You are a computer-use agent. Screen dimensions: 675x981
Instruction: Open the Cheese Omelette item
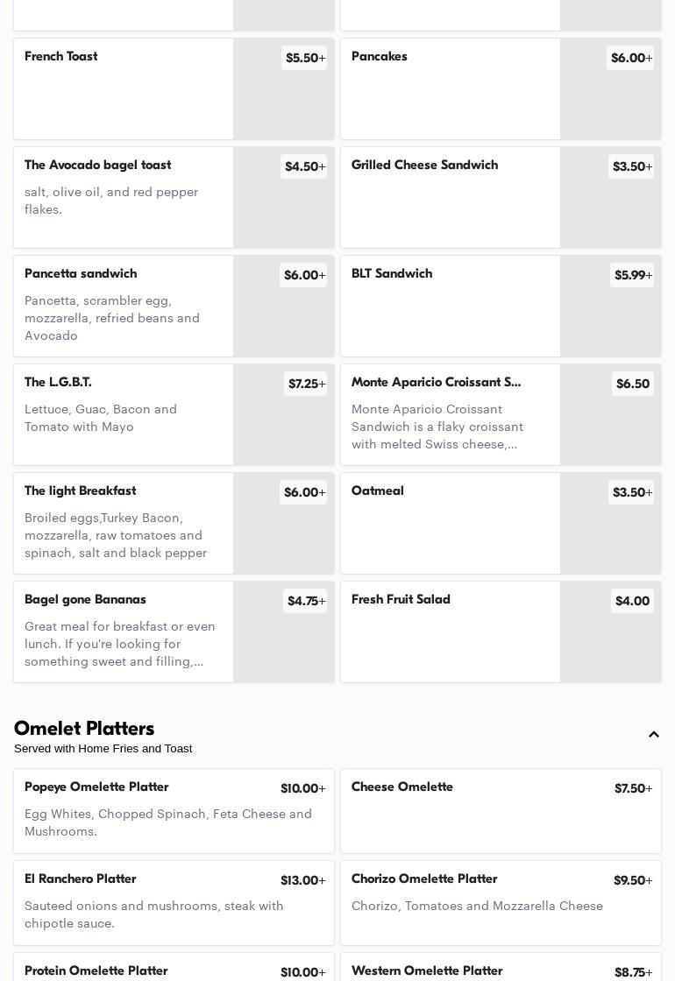point(500,810)
